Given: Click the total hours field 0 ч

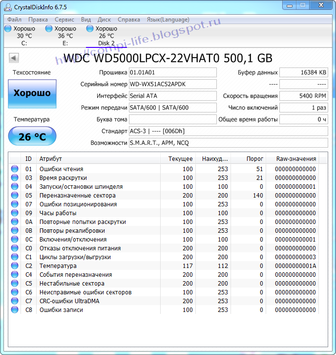Looking at the screenshot, I should (304, 119).
